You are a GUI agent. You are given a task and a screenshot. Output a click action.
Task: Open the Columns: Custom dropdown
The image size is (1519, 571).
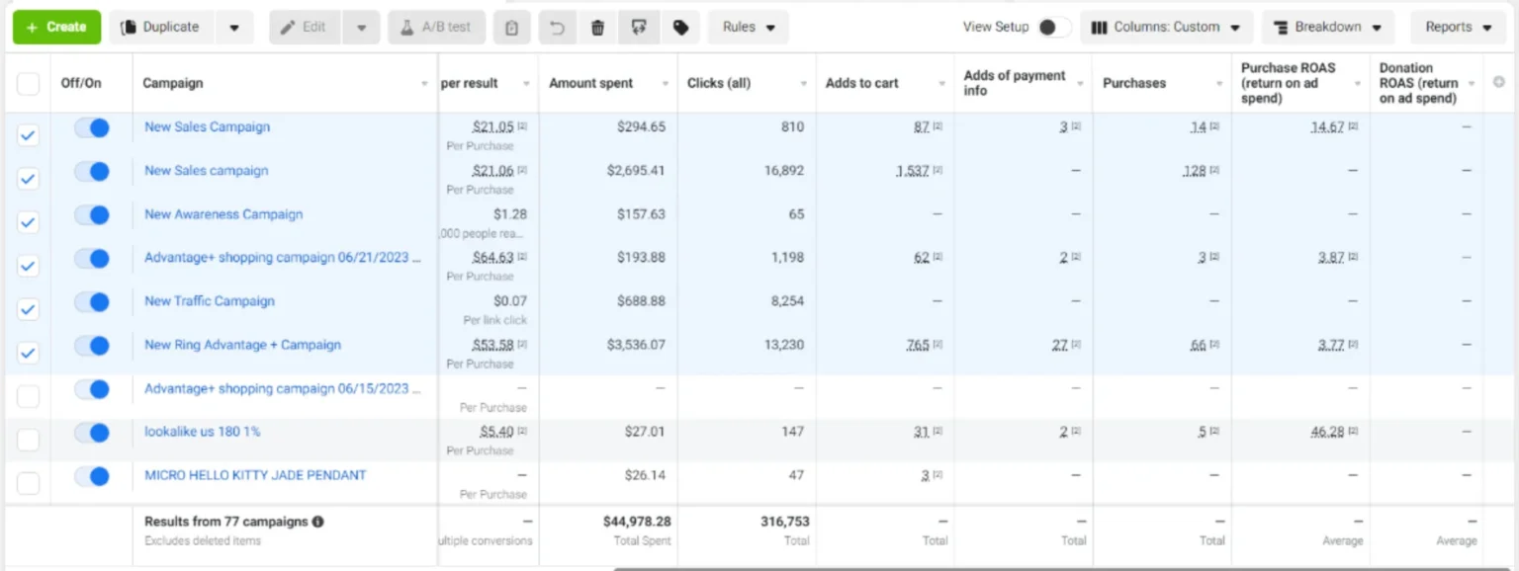point(1166,28)
